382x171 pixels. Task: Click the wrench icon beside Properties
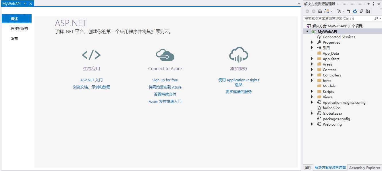coord(319,42)
